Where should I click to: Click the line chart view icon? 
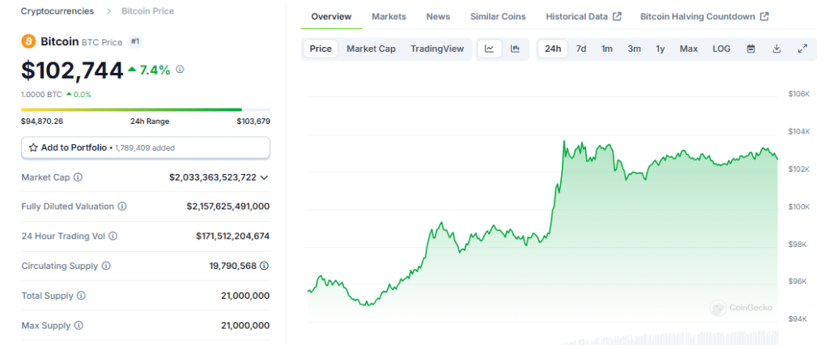[x=489, y=49]
